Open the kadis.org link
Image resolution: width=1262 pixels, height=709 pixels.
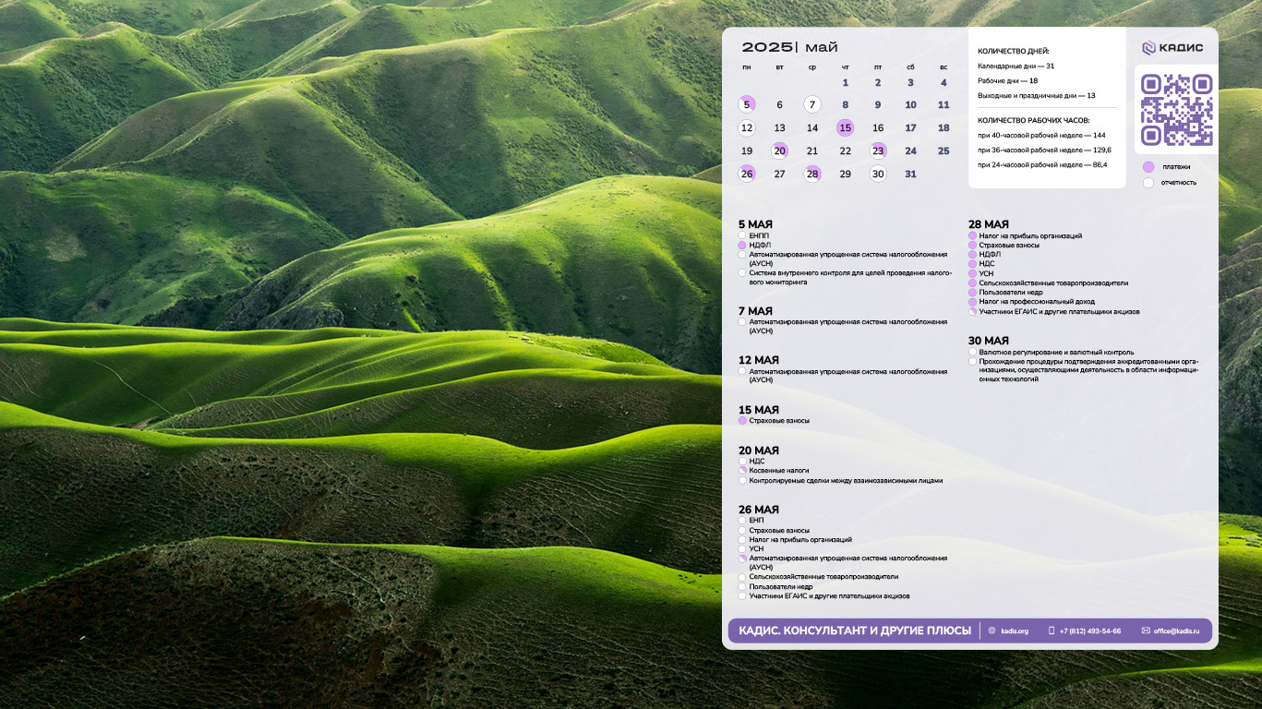click(x=1015, y=631)
